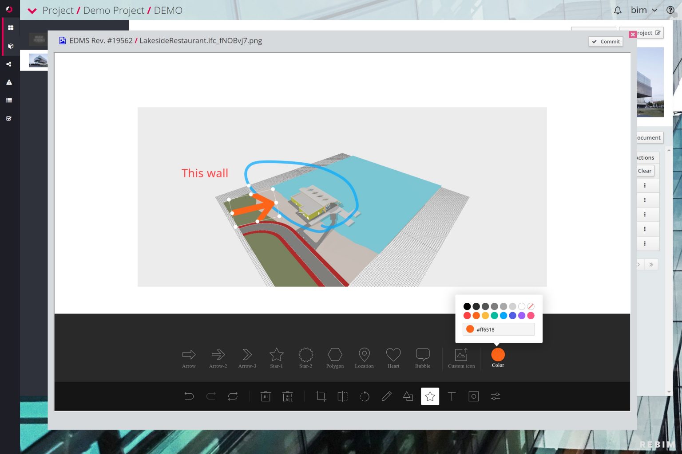682x454 pixels.
Task: Expand the project breadcrumb chevron
Action: [32, 11]
